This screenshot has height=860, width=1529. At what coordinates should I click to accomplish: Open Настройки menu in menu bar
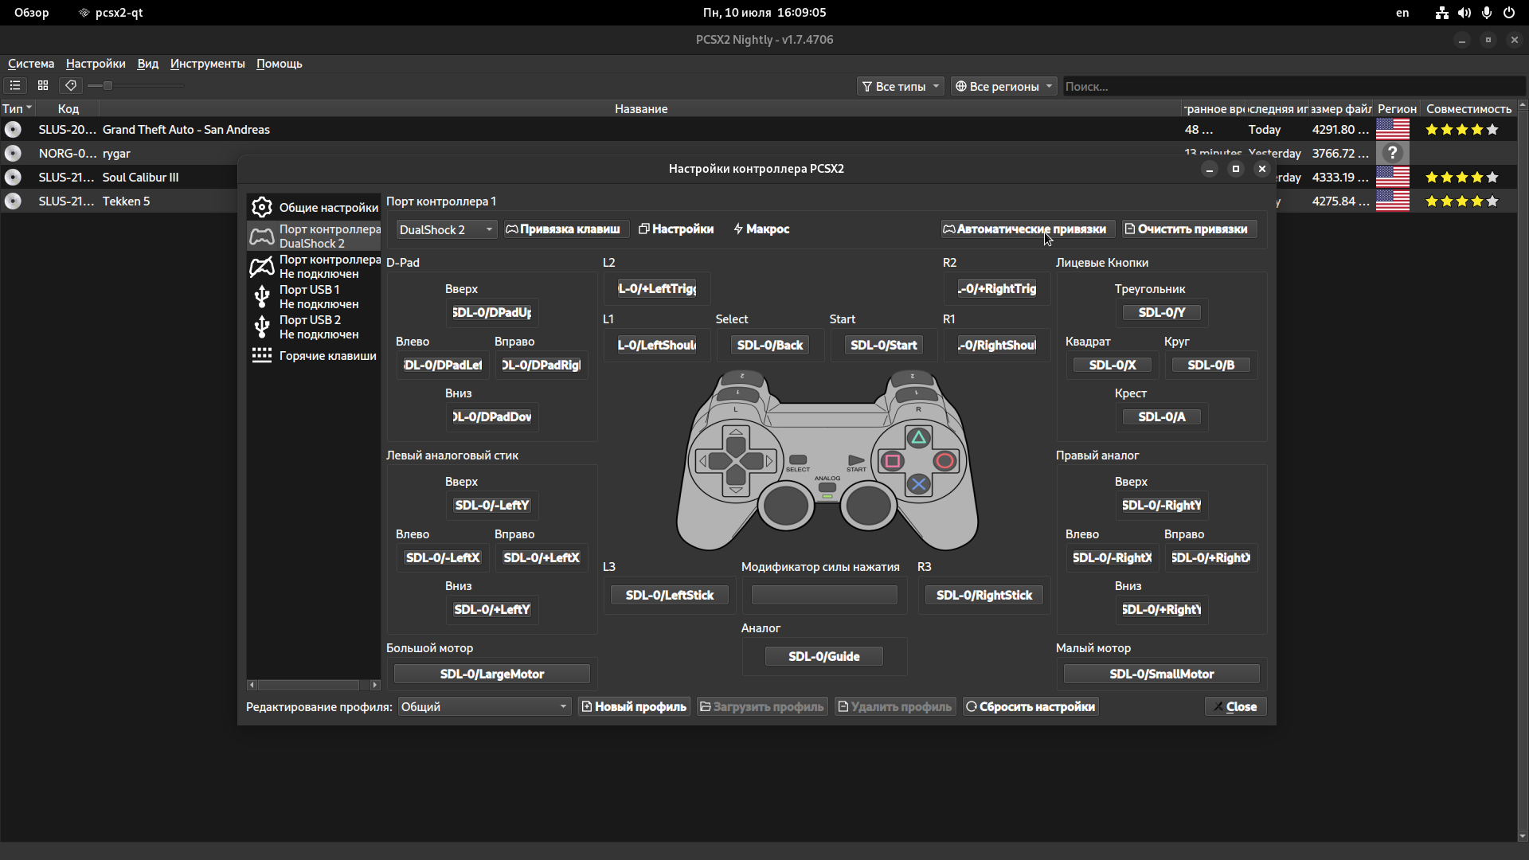pyautogui.click(x=96, y=64)
